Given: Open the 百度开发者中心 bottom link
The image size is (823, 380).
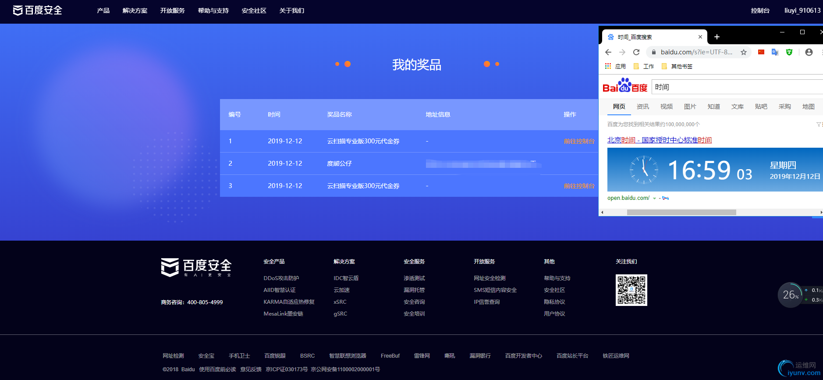Looking at the screenshot, I should (524, 356).
